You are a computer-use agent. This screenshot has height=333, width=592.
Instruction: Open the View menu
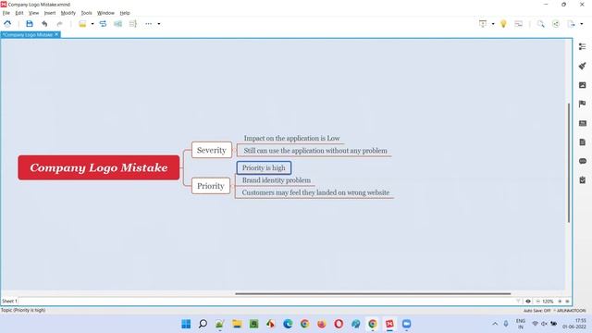[x=33, y=13]
